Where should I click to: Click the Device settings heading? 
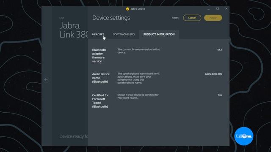tap(111, 18)
